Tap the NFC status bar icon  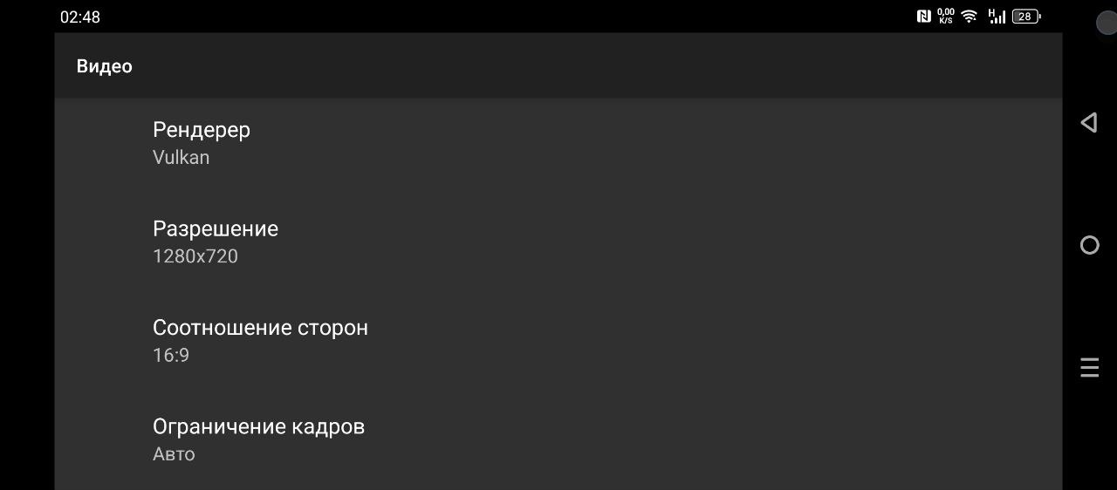click(x=923, y=16)
